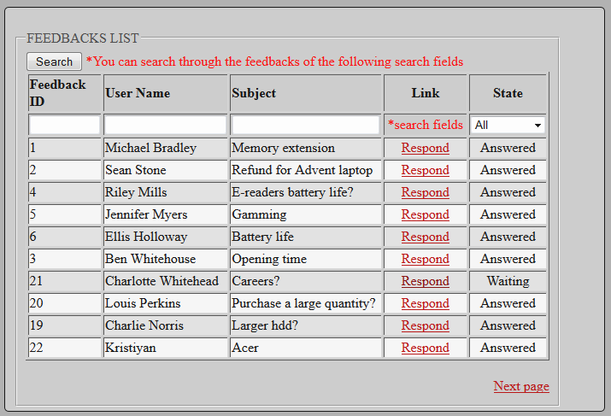Open Respond link for Michael Bradley

(425, 148)
